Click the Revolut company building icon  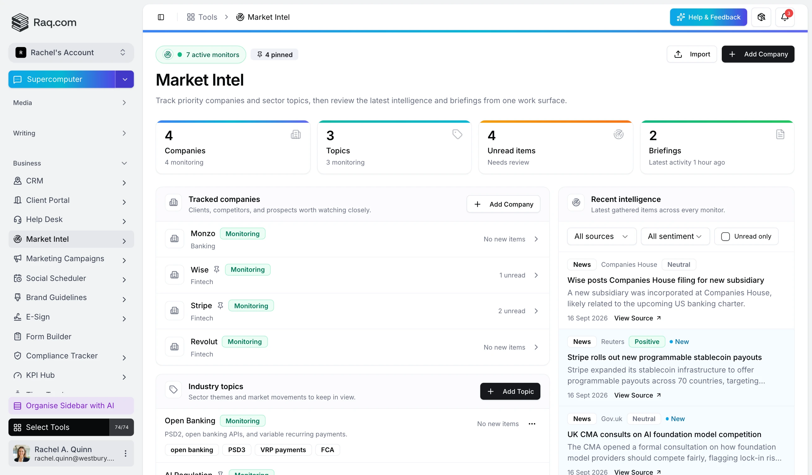click(x=174, y=347)
